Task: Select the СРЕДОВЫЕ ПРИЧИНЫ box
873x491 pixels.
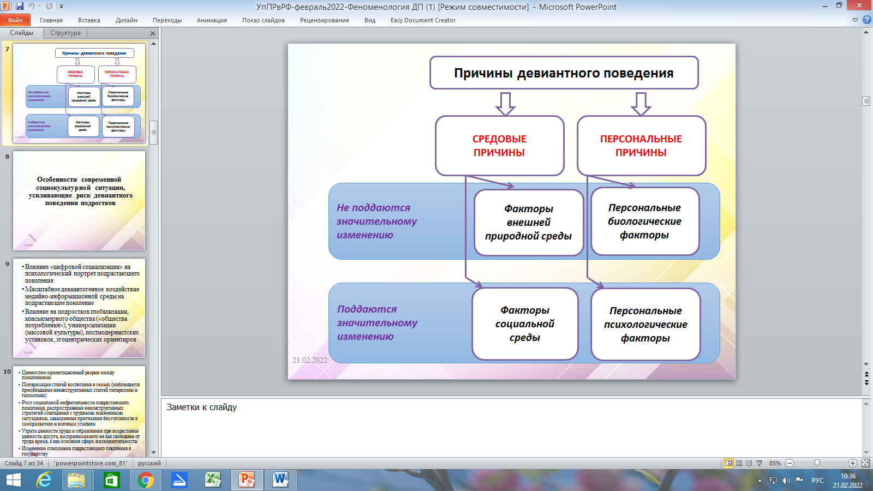Action: click(499, 146)
